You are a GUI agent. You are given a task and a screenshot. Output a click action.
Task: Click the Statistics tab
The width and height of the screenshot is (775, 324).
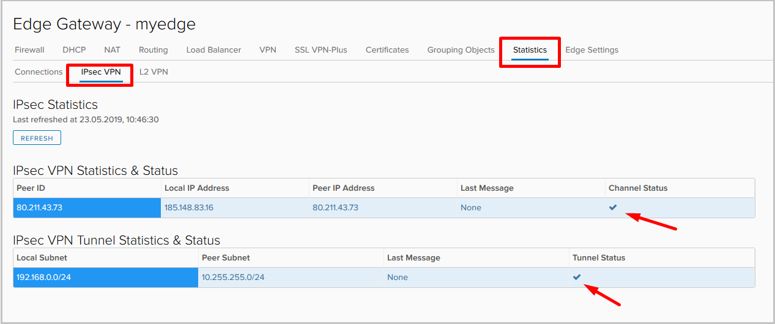pyautogui.click(x=530, y=50)
